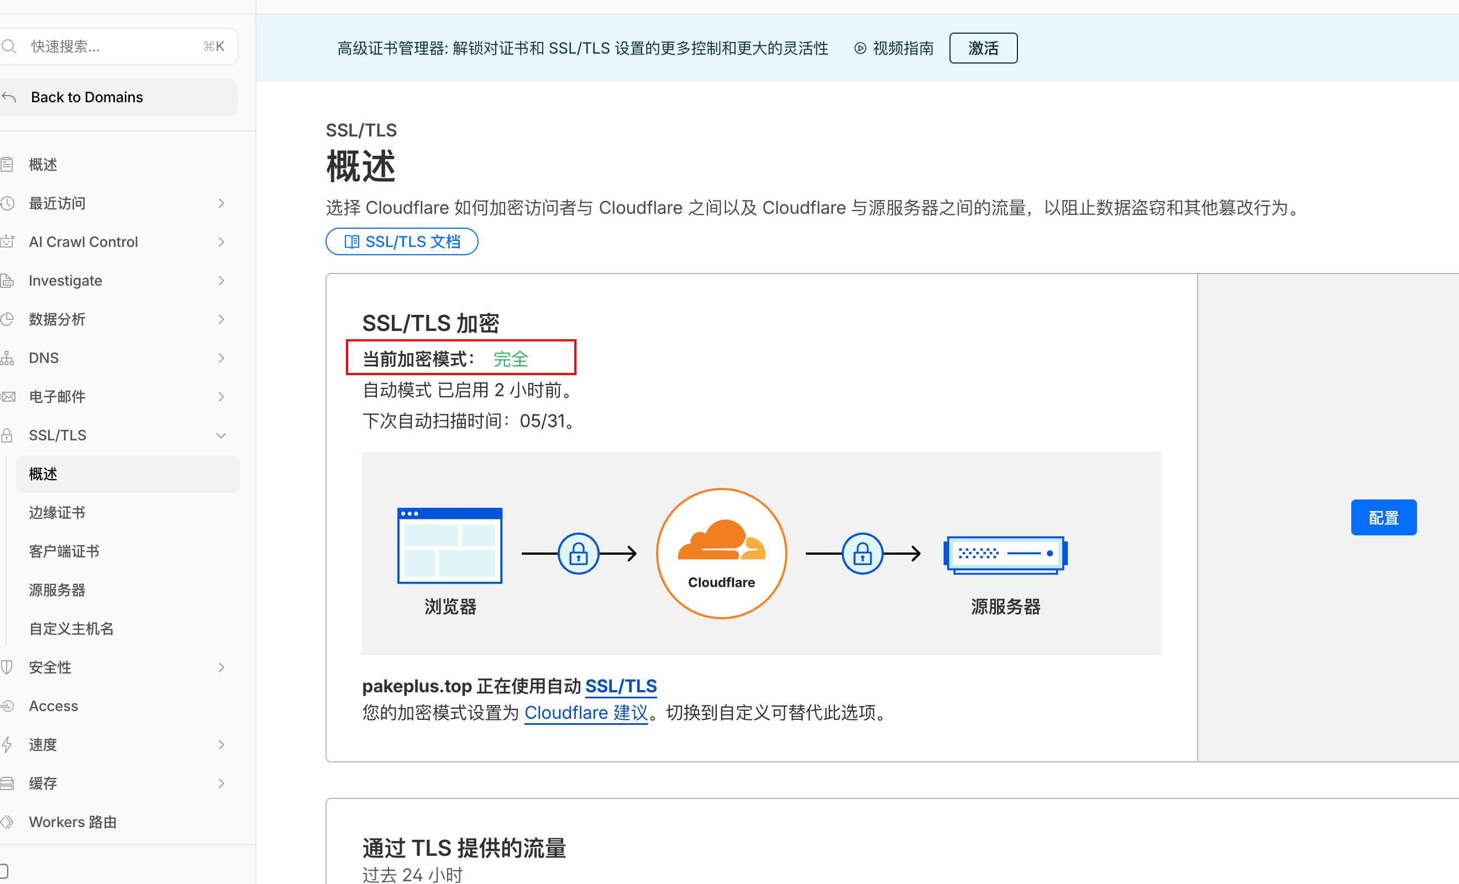Click the lock icon between browser and Cloudflare

[x=579, y=554]
